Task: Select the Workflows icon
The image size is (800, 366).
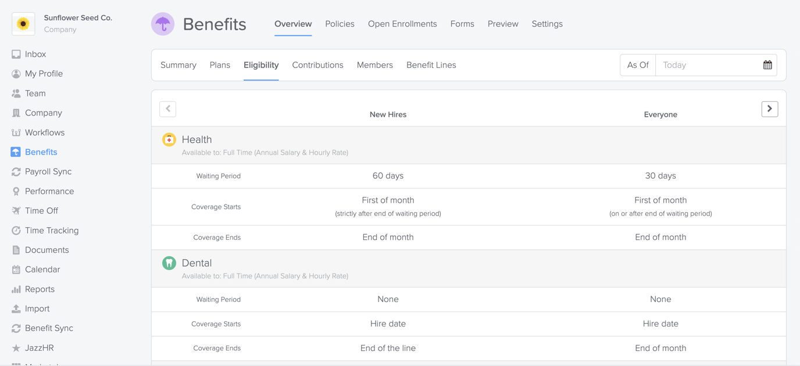Action: pyautogui.click(x=17, y=132)
